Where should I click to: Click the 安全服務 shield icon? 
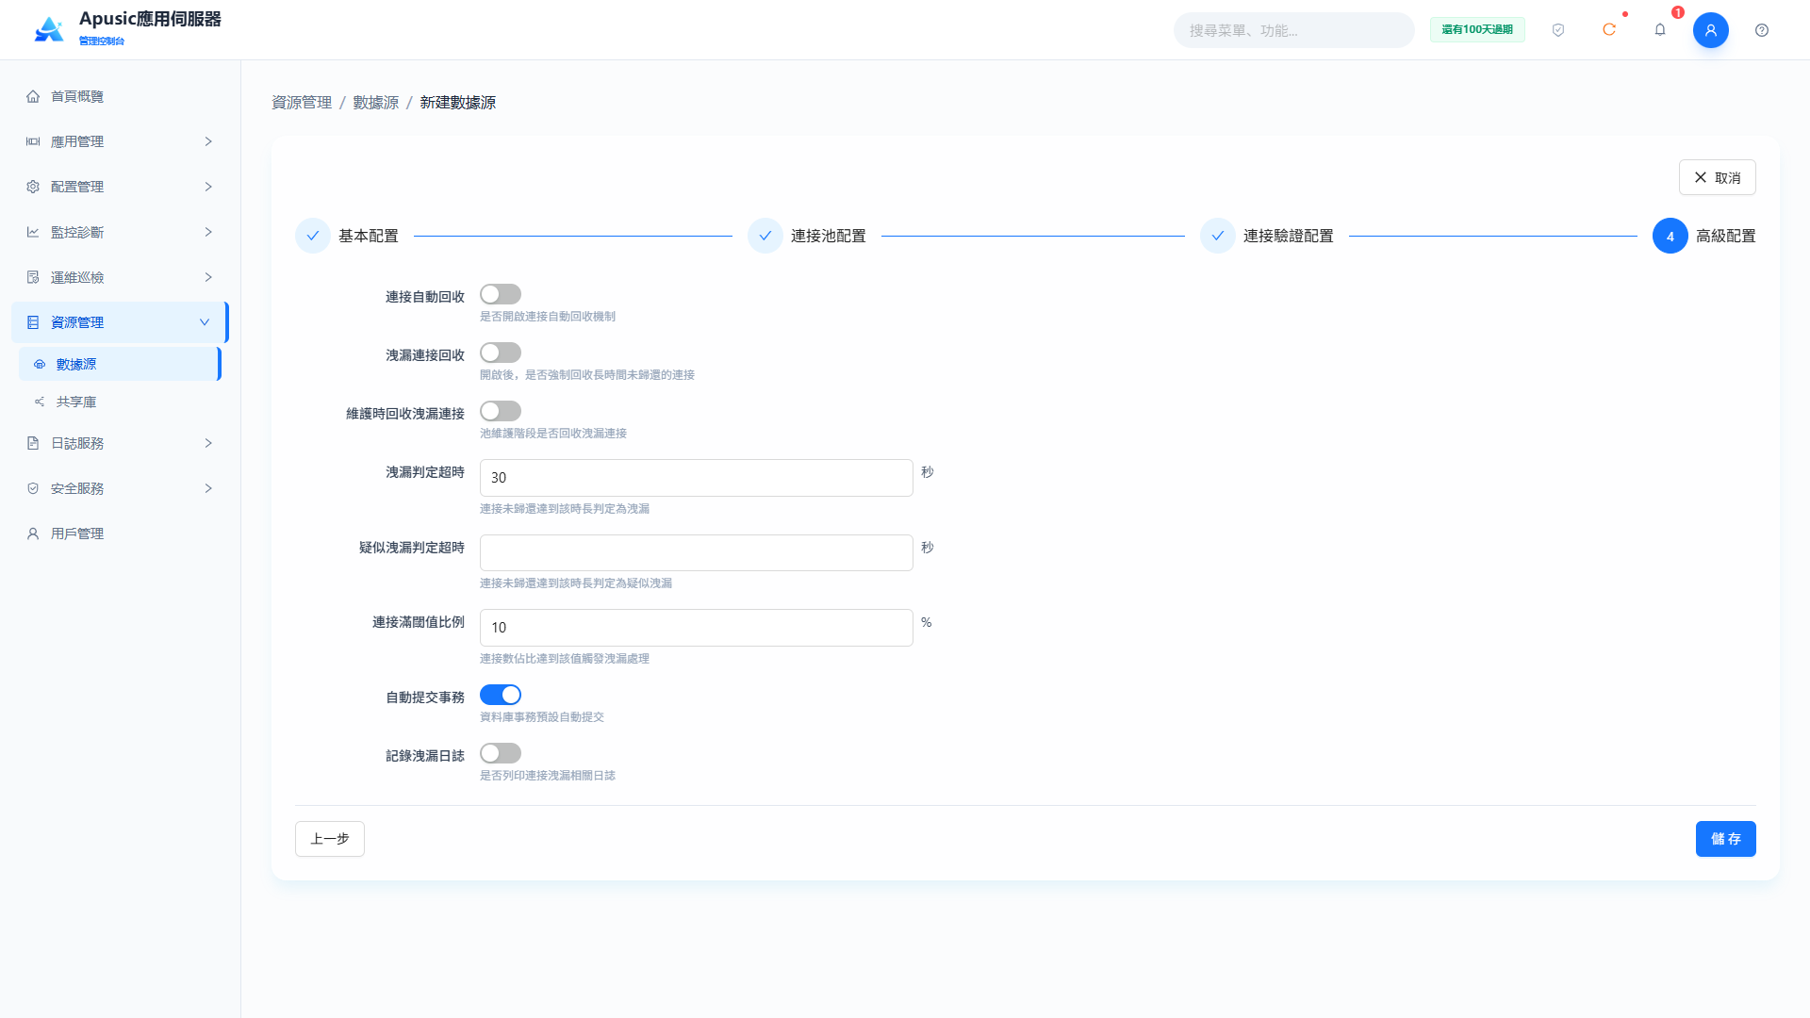pos(33,488)
